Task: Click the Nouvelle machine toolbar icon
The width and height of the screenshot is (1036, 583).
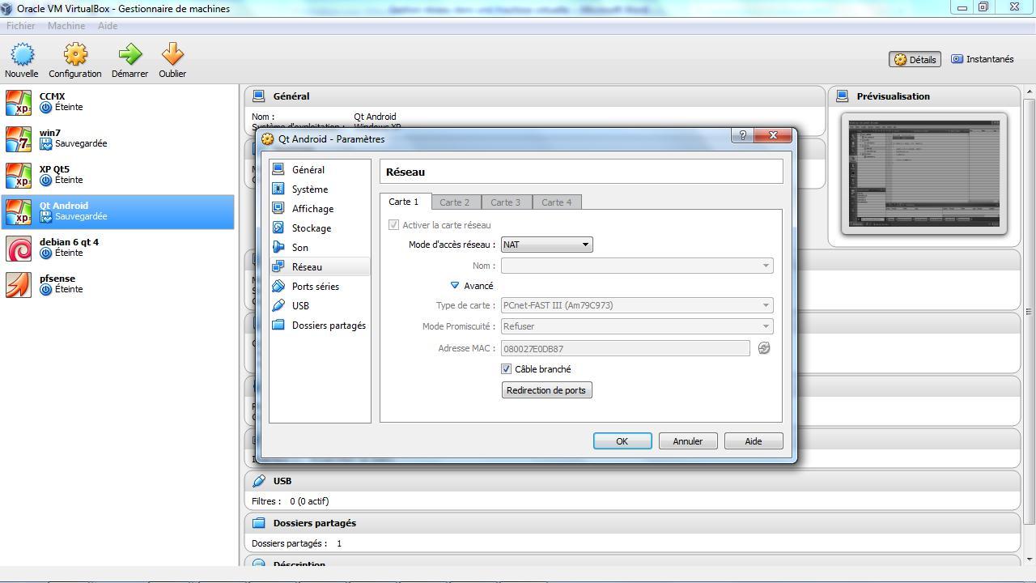Action: pos(22,55)
